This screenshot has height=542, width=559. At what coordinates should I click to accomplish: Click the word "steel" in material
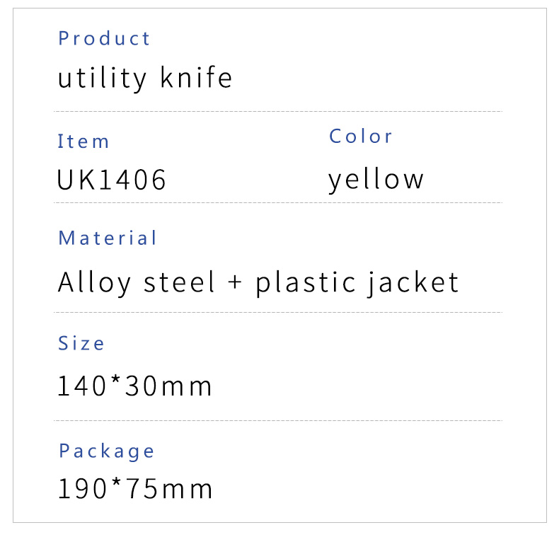point(179,282)
